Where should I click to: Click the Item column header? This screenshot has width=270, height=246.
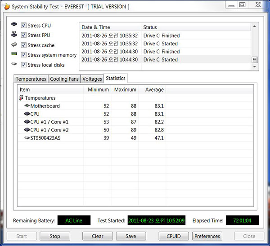pos(50,89)
